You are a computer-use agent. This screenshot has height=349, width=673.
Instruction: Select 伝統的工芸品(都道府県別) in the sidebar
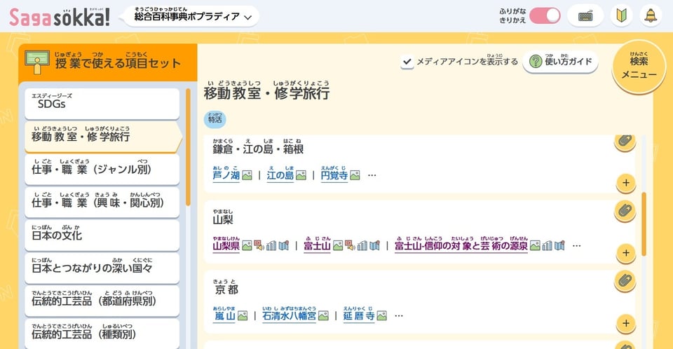[102, 301]
